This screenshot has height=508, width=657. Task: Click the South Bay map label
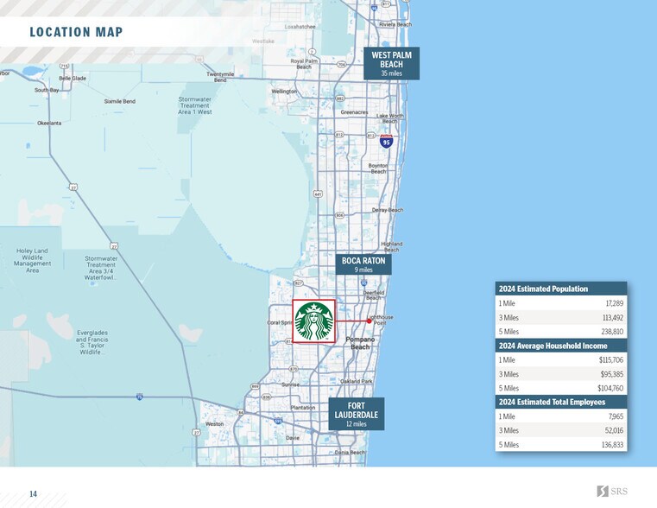47,90
